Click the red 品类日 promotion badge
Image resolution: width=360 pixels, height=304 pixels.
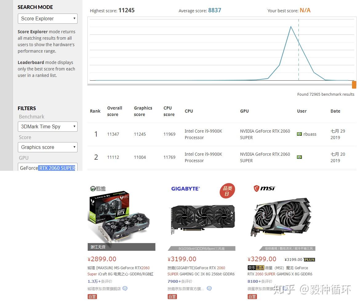(227, 191)
